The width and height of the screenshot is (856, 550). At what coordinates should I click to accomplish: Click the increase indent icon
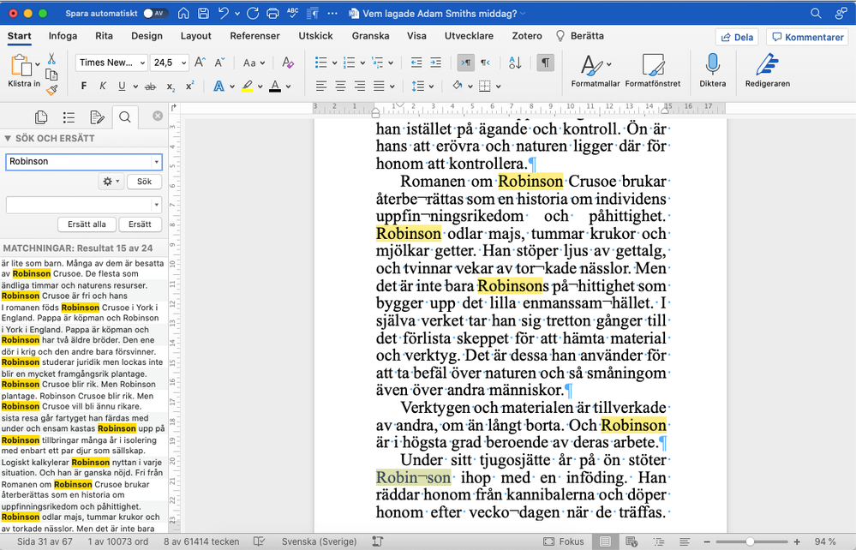[x=436, y=63]
